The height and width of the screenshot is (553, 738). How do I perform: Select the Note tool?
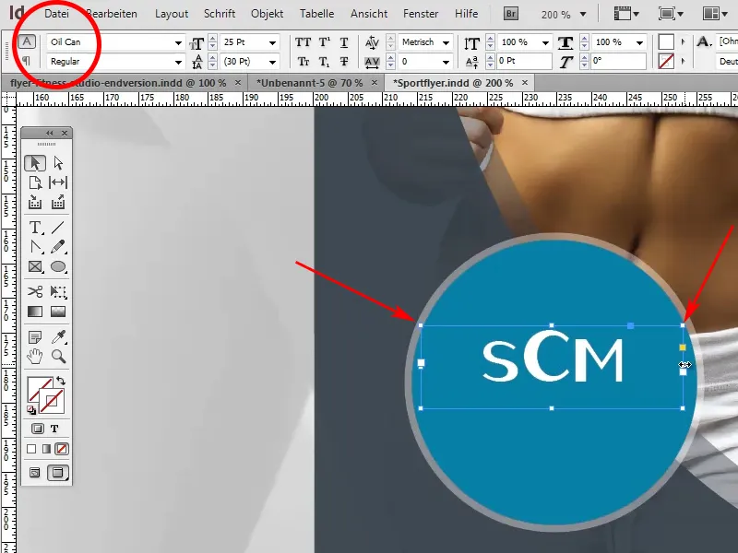click(35, 337)
